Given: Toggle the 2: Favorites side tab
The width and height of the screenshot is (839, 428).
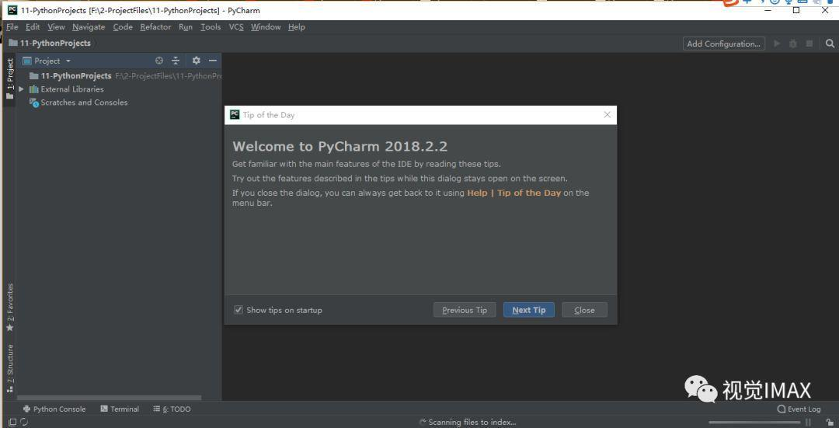Looking at the screenshot, I should click(9, 308).
